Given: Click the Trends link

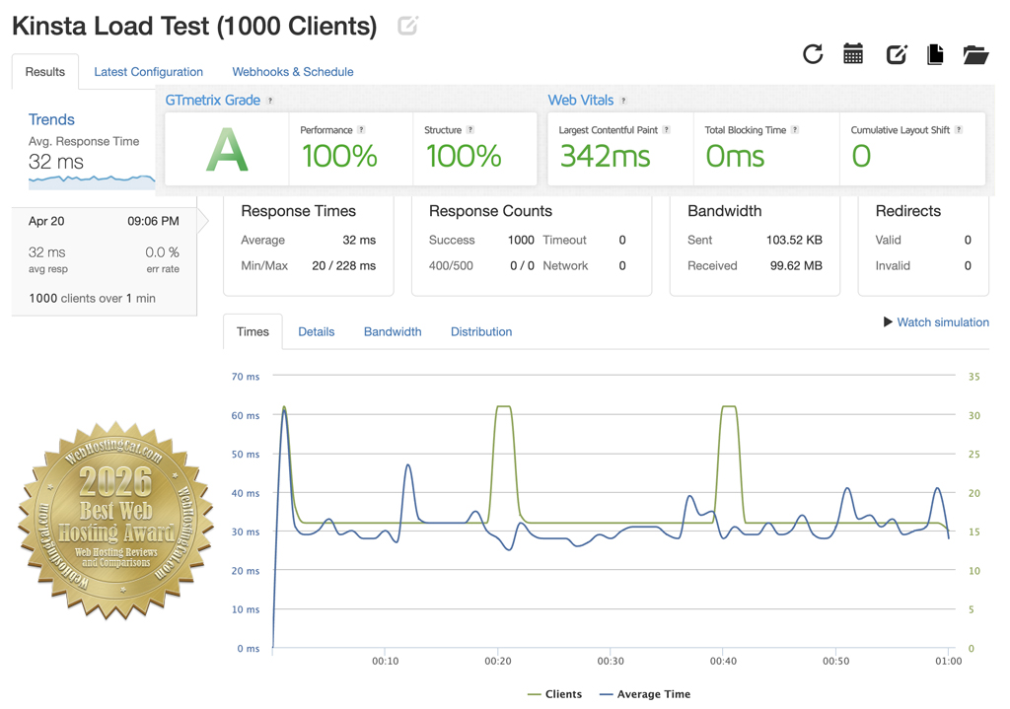Looking at the screenshot, I should tap(51, 119).
